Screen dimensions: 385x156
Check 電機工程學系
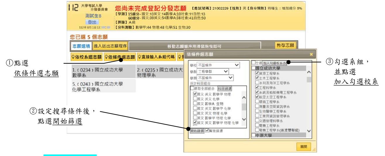(x=257, y=125)
